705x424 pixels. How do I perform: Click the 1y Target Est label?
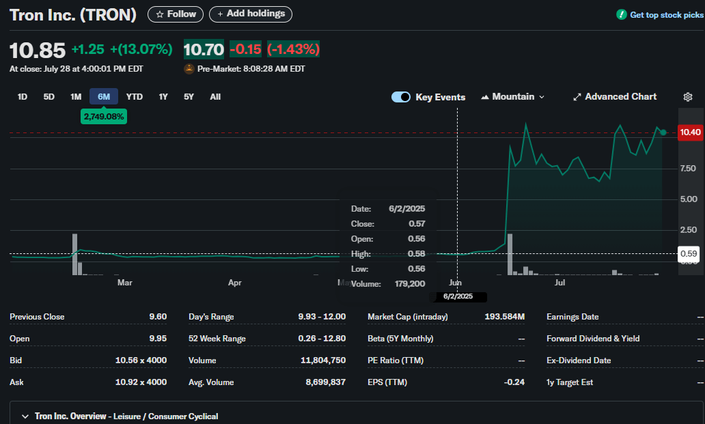click(570, 382)
